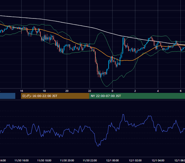Click the highest peak of the blue oscillator line
Image resolution: width=185 pixels, height=163 pixels.
click(x=123, y=114)
